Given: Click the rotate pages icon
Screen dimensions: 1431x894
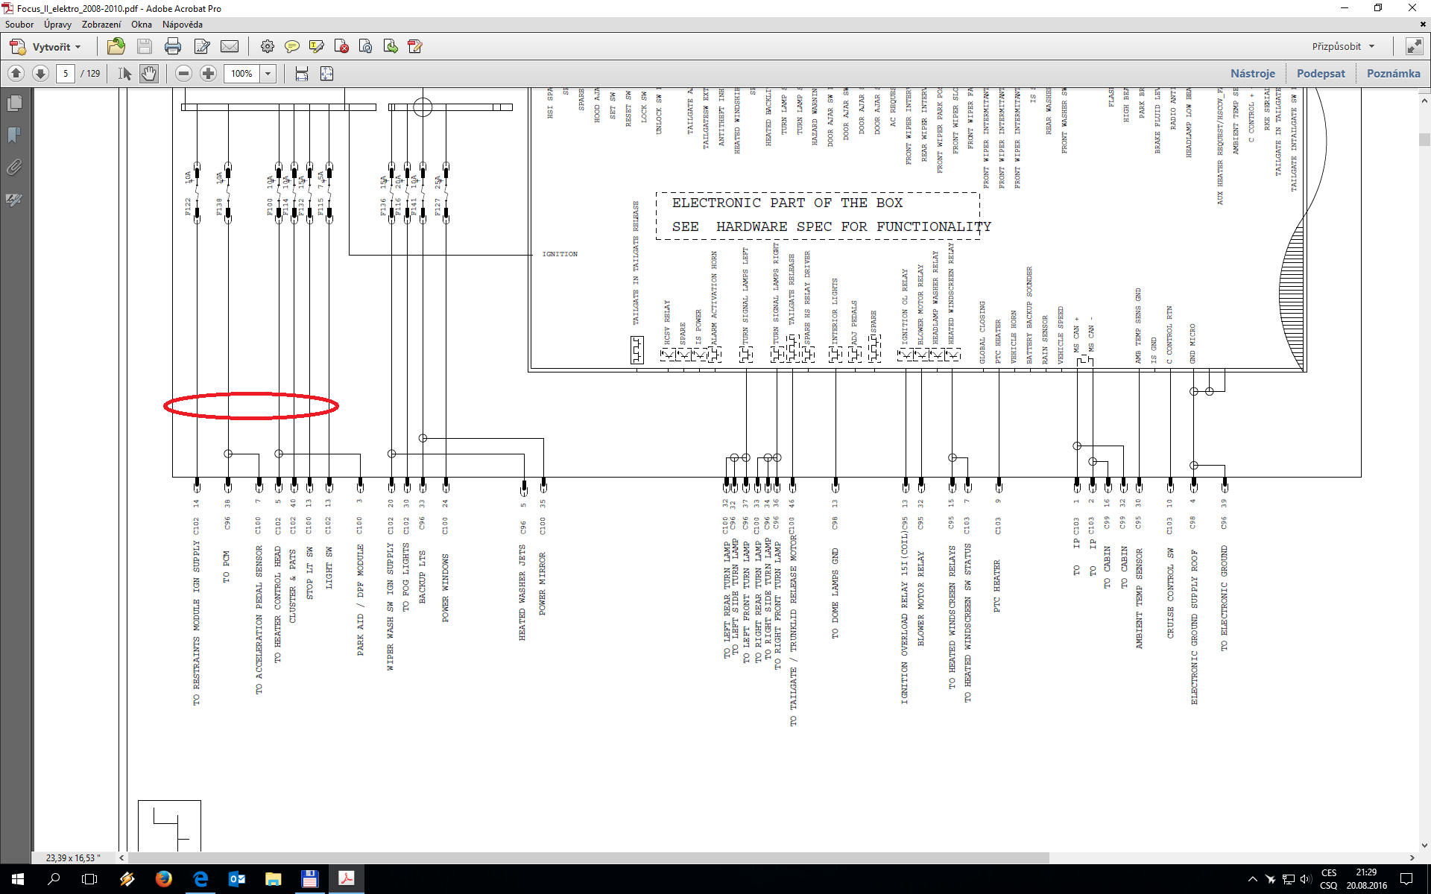Looking at the screenshot, I should click(366, 47).
